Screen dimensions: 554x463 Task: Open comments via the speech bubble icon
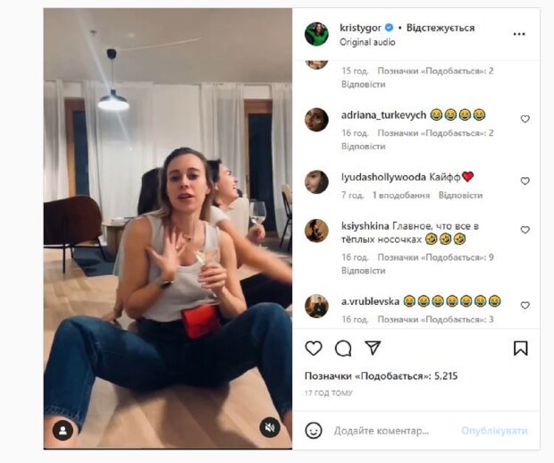343,348
